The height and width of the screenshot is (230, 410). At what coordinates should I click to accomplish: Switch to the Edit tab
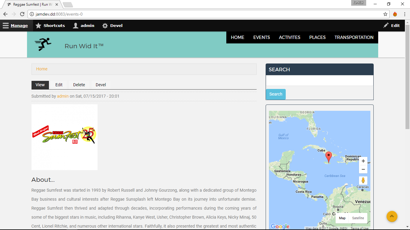(x=59, y=85)
